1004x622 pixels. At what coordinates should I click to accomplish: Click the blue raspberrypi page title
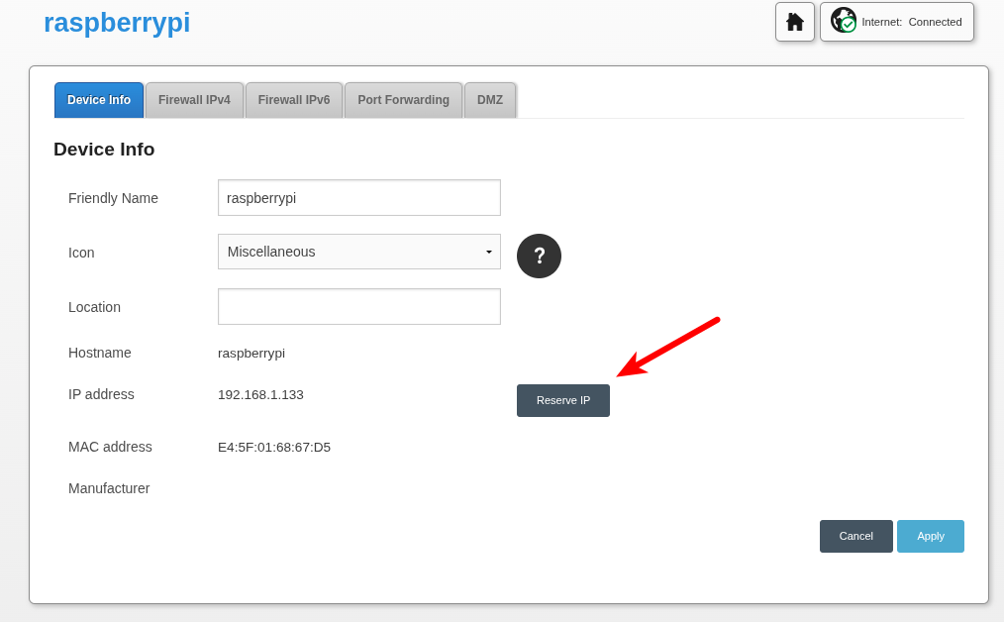pos(117,23)
